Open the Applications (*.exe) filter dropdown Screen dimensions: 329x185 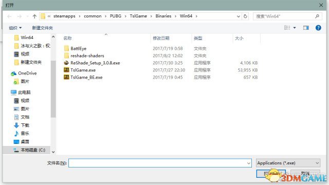point(288,163)
